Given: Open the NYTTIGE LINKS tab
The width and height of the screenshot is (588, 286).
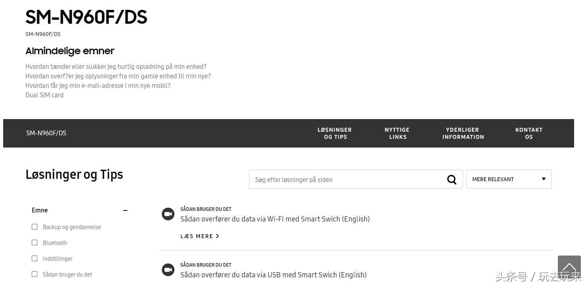Looking at the screenshot, I should (397, 133).
